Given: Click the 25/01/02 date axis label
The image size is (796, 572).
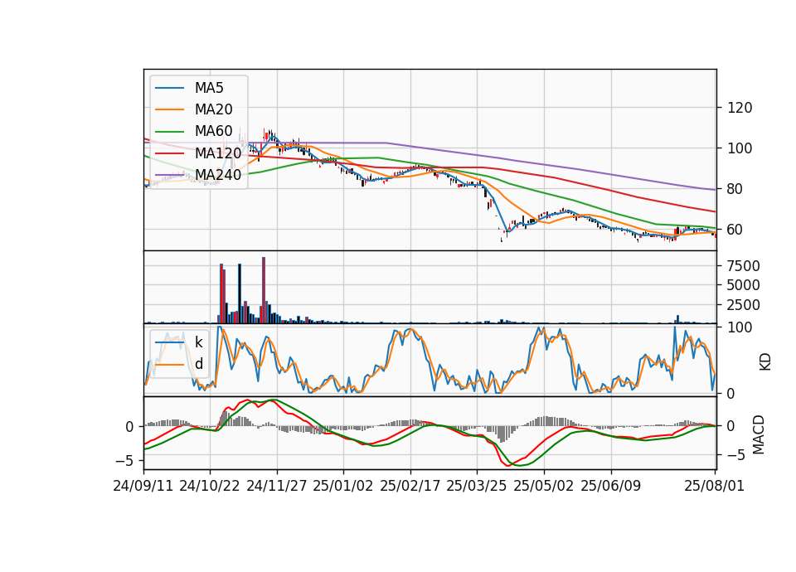Looking at the screenshot, I should click(343, 486).
